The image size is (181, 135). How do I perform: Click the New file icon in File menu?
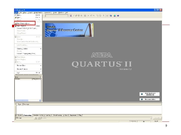coord(16,15)
